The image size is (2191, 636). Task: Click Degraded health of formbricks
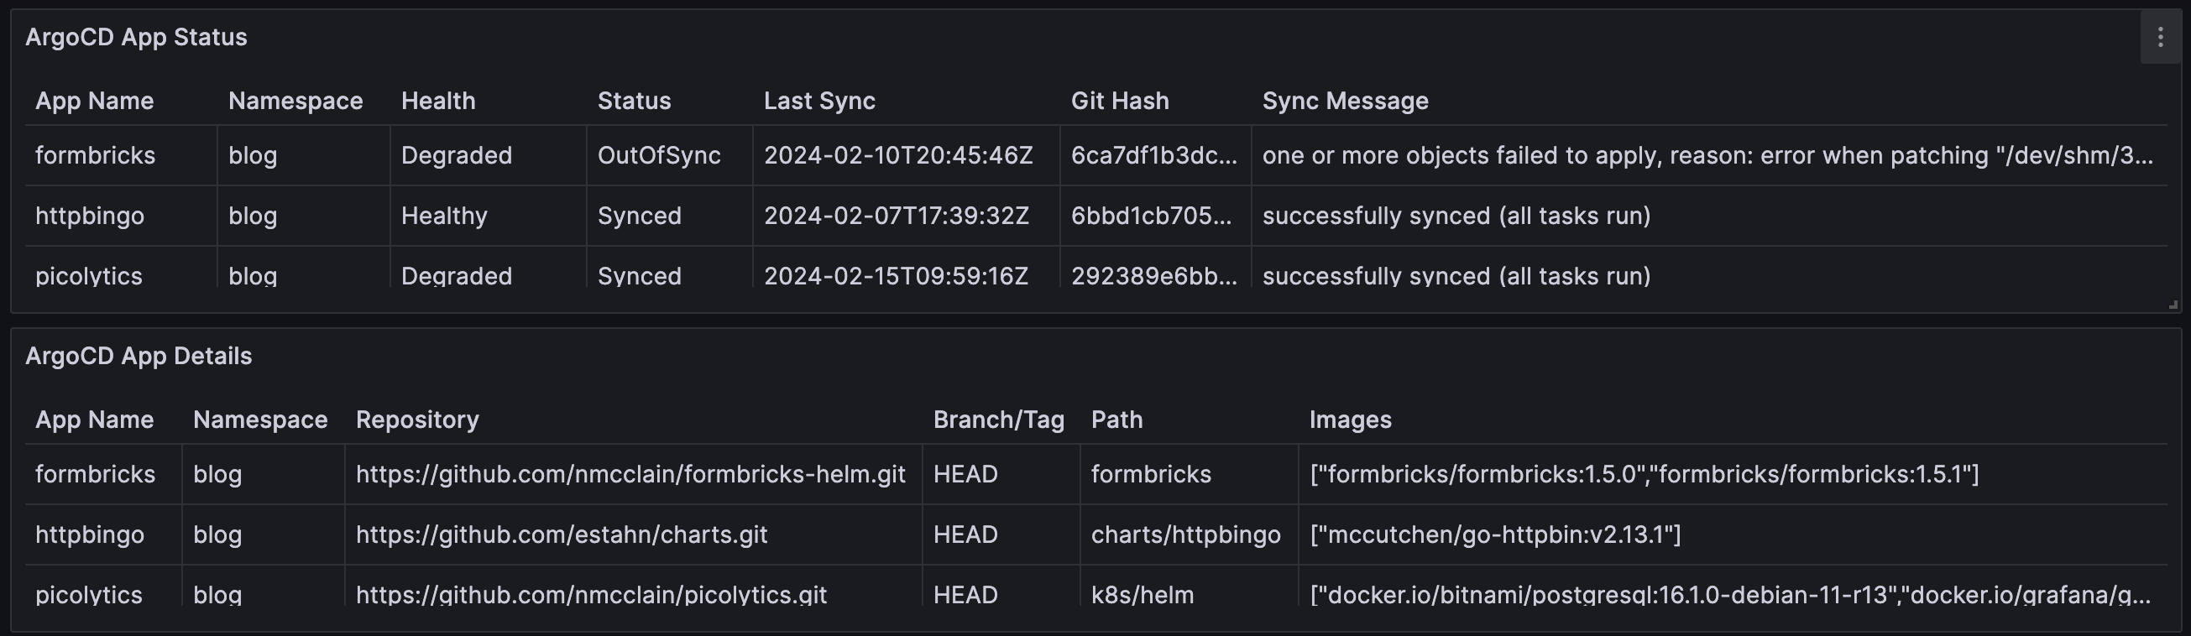[456, 155]
